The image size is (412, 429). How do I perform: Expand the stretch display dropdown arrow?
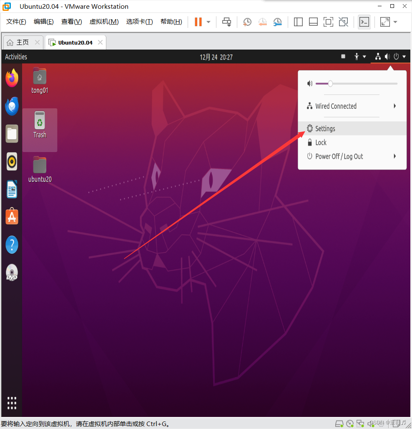[395, 22]
